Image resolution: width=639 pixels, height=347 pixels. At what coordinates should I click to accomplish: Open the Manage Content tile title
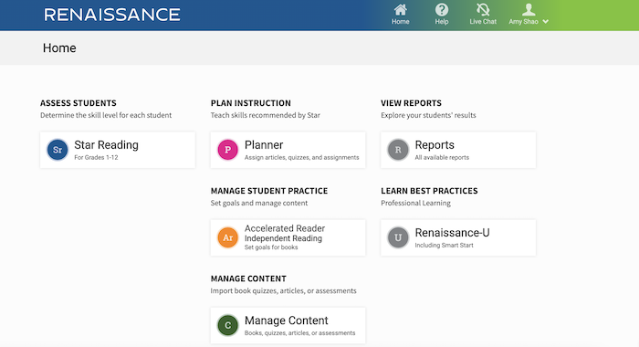click(286, 321)
